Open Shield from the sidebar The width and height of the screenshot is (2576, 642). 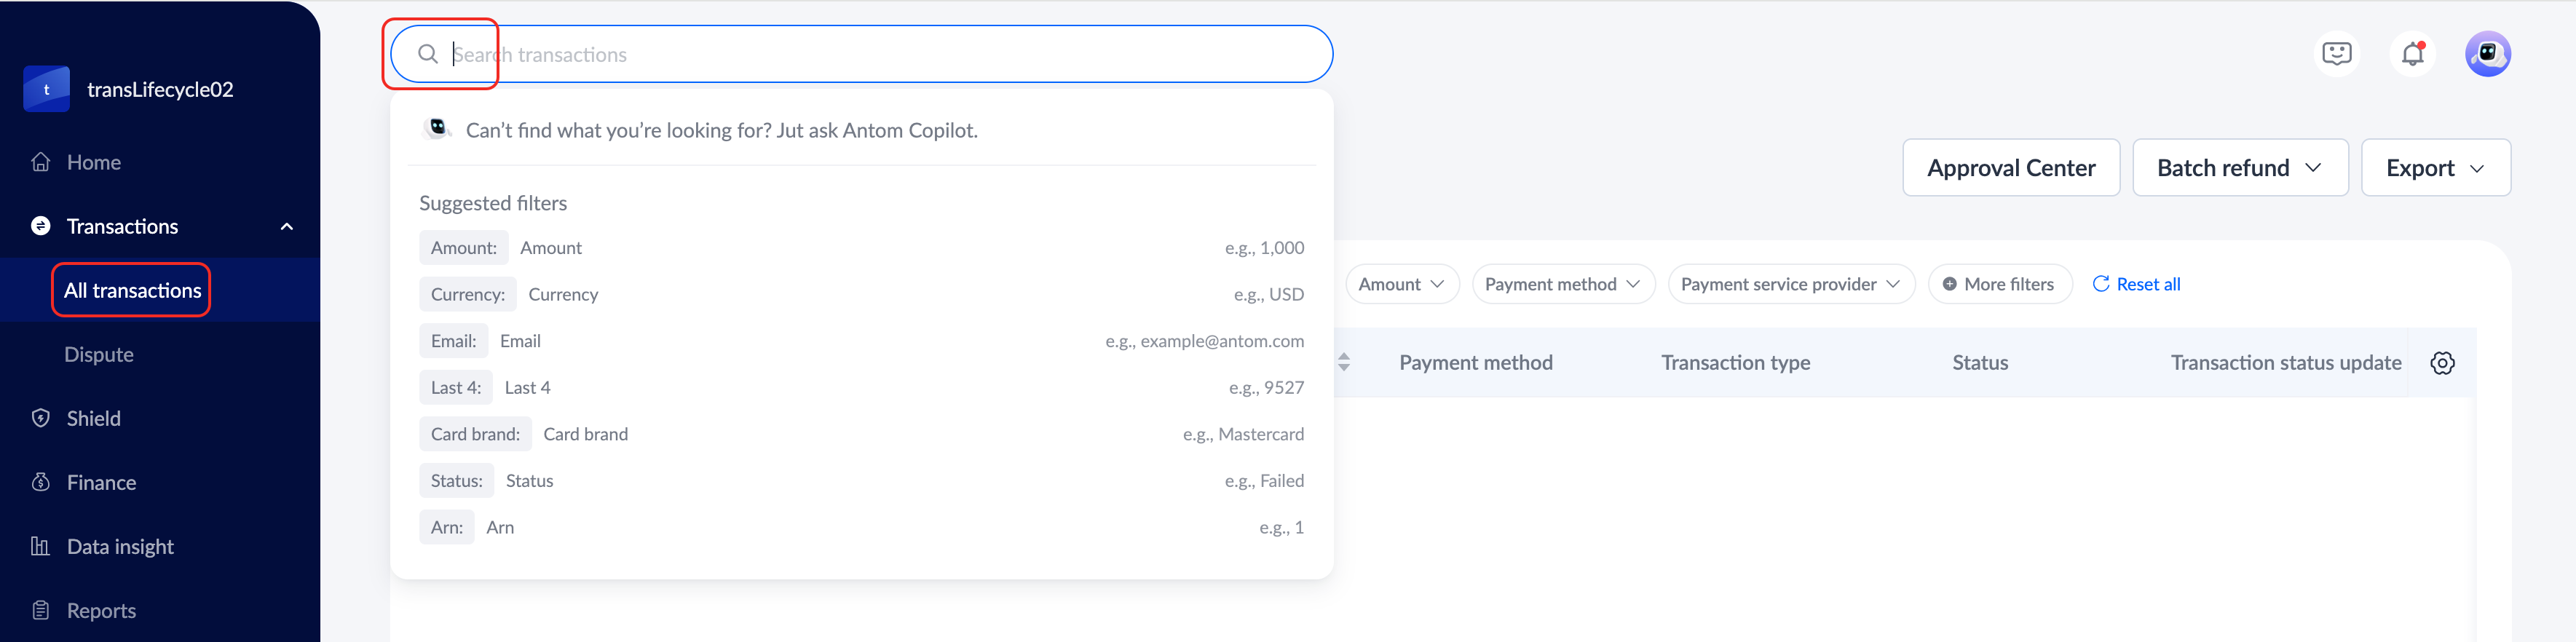(93, 418)
